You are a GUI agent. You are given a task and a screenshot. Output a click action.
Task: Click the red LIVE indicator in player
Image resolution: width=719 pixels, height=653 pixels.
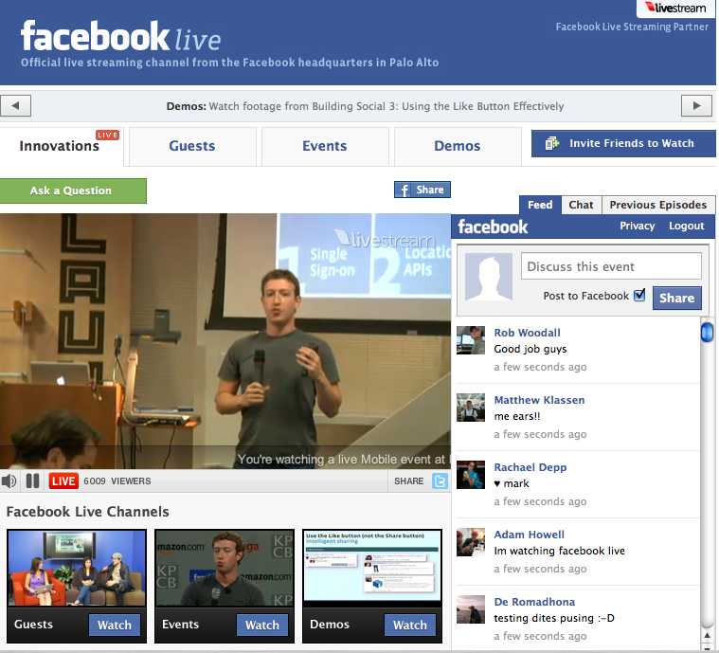pos(63,481)
